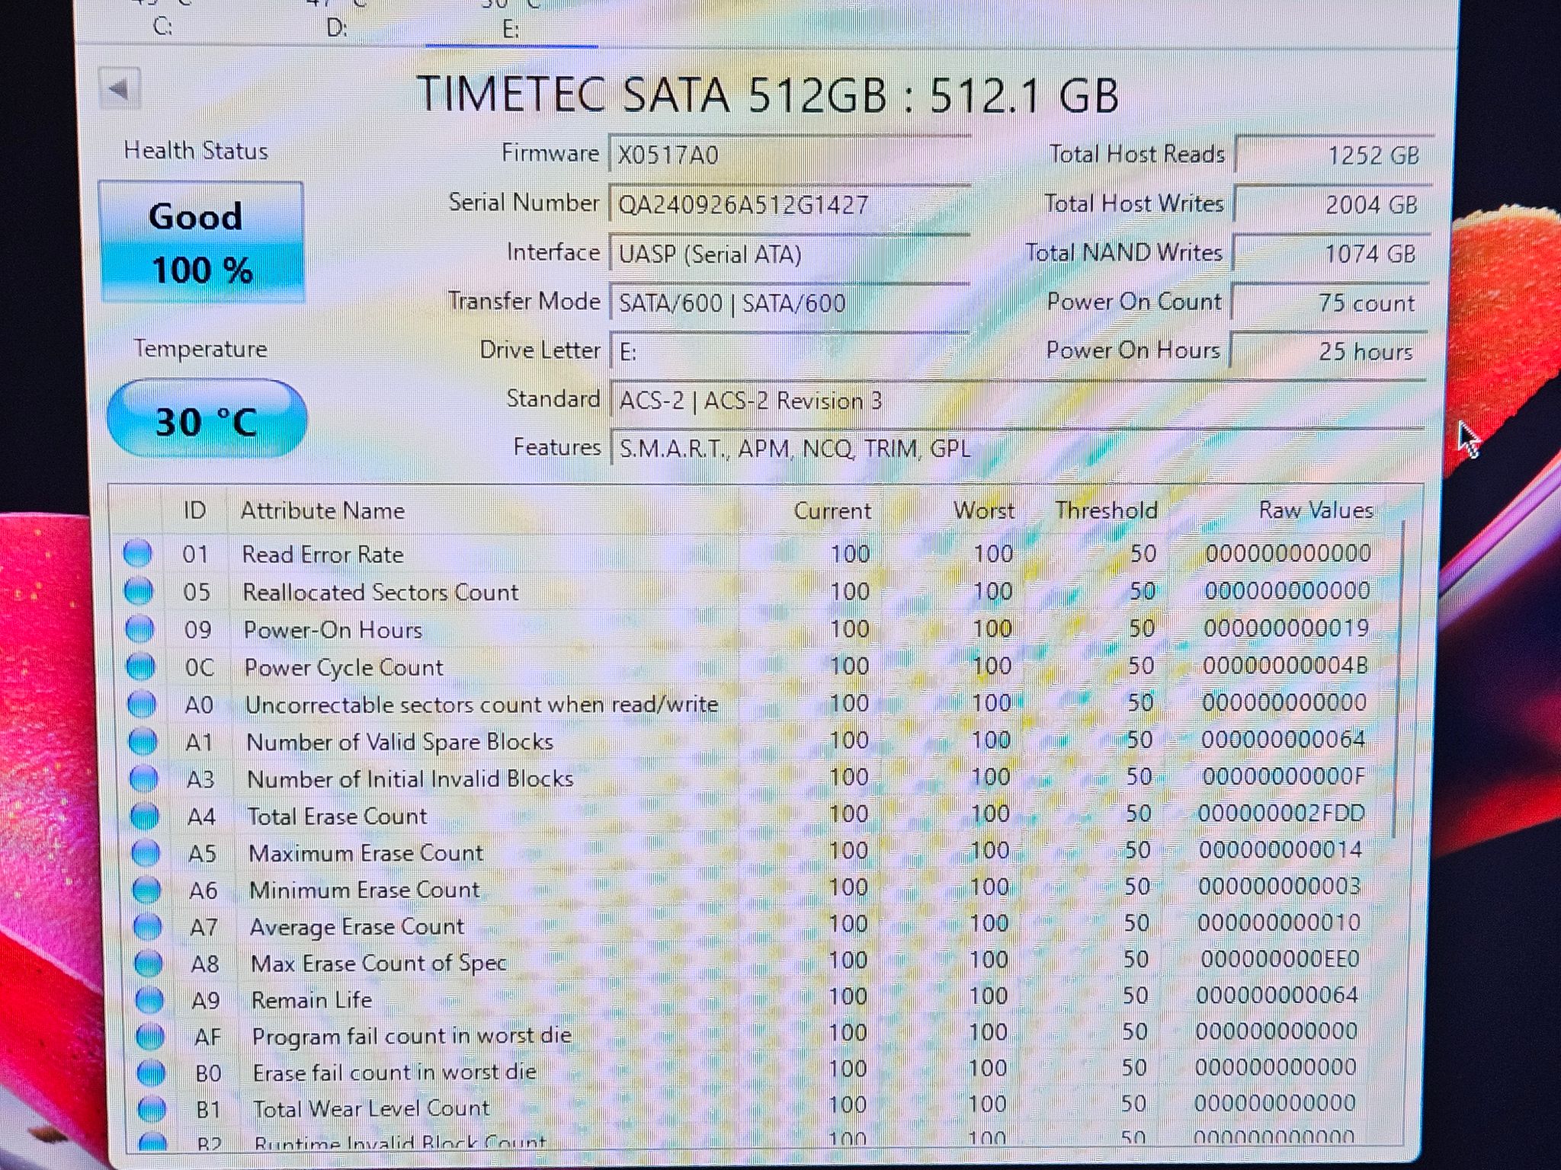1561x1170 pixels.
Task: Click the status icon for Erase fail count
Action: [151, 1072]
